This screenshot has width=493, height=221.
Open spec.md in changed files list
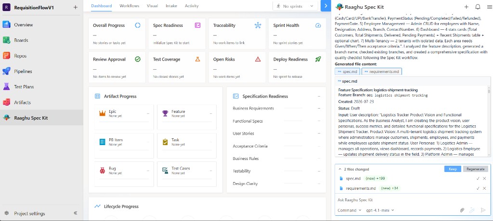point(353,179)
